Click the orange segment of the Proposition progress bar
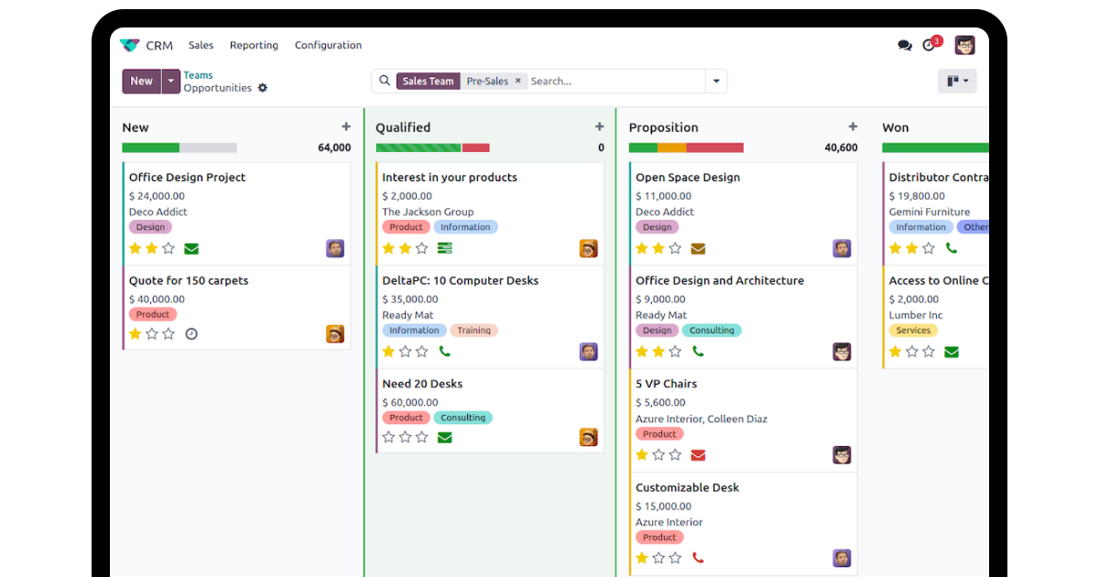The height and width of the screenshot is (577, 1099). coord(671,147)
